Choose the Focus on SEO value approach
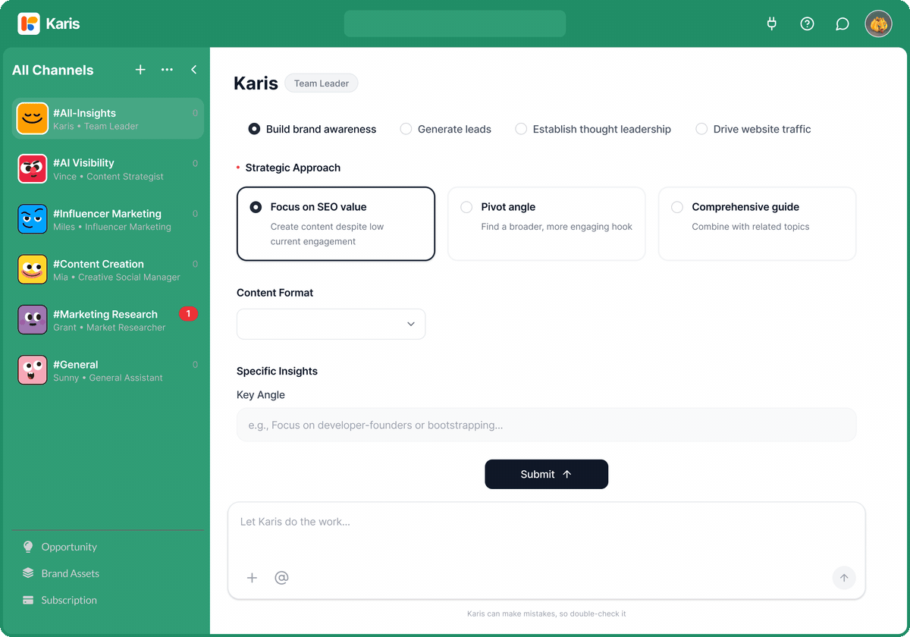The image size is (910, 637). [336, 224]
